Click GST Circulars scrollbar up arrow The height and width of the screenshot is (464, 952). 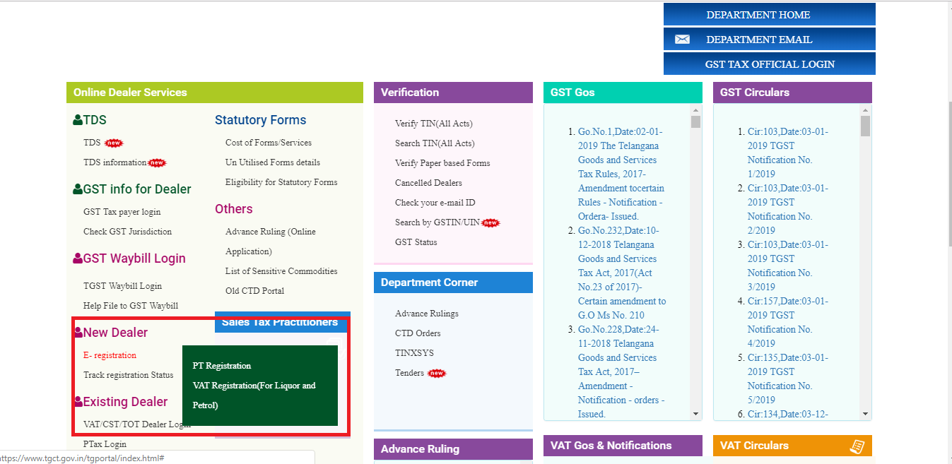865,110
